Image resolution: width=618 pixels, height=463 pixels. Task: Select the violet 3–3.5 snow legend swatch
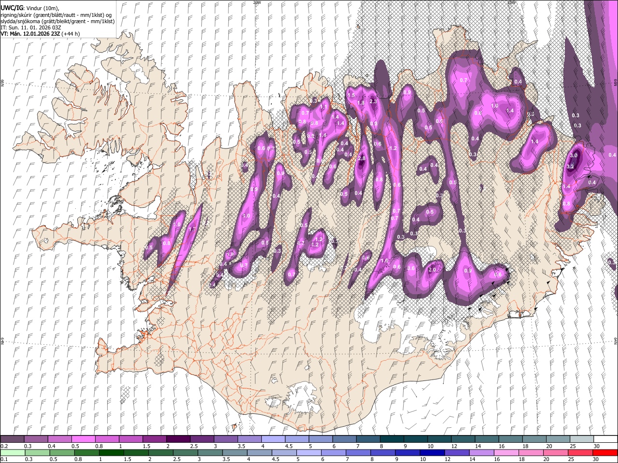click(225, 439)
